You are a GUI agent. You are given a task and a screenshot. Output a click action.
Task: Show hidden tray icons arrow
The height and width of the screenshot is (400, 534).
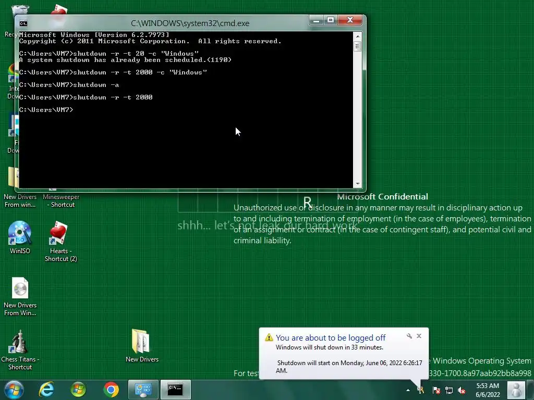[x=408, y=390]
